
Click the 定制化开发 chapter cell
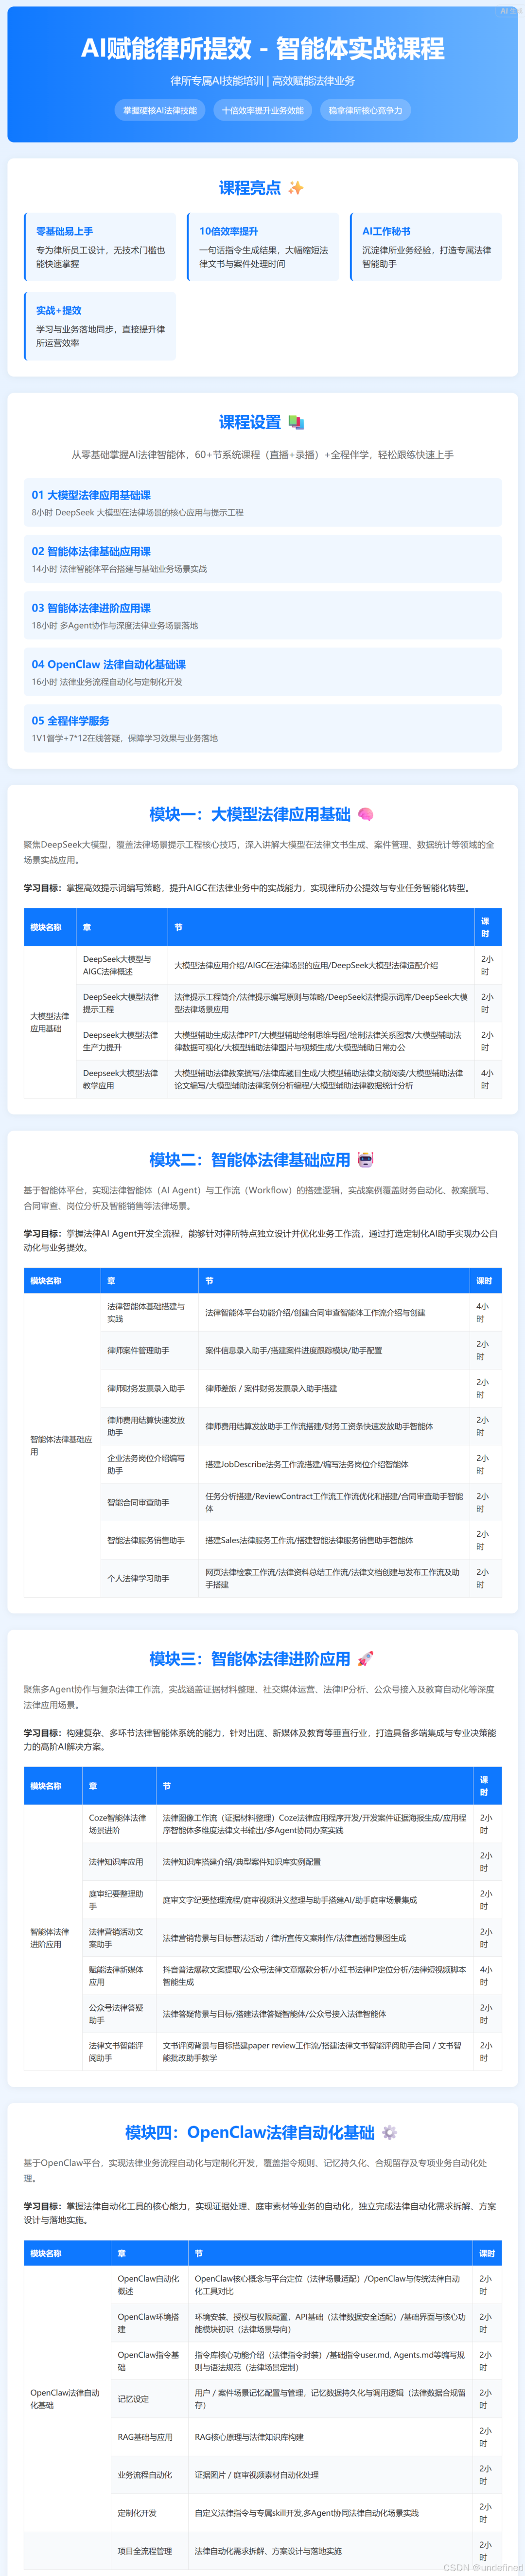150,2513
